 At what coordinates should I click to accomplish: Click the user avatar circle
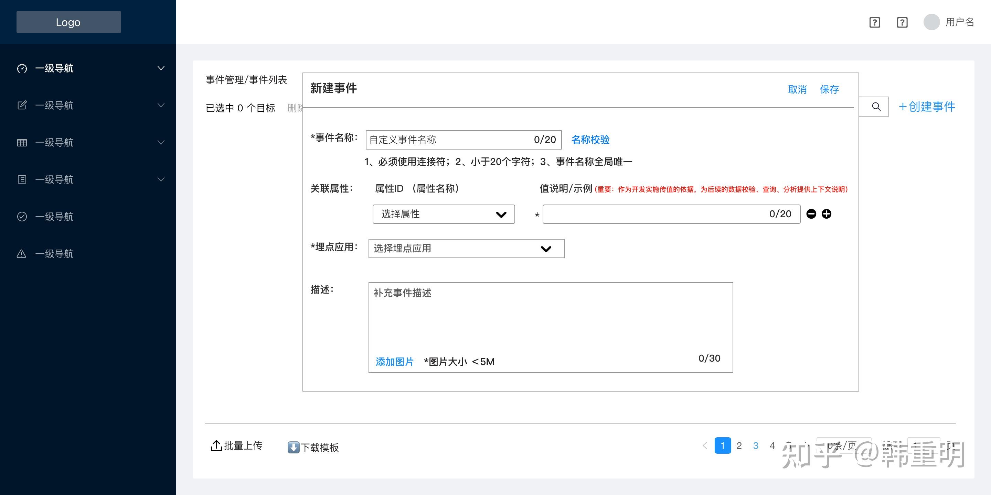click(x=931, y=22)
